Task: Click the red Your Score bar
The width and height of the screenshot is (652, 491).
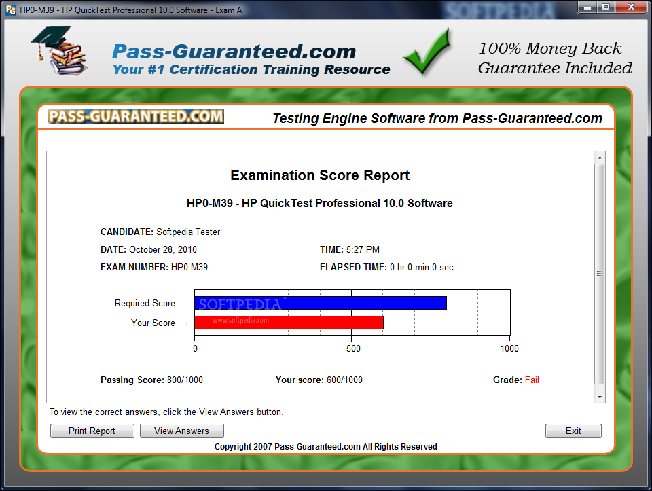Action: coord(289,323)
